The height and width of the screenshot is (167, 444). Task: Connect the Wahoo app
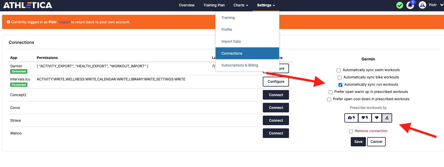[x=276, y=133]
